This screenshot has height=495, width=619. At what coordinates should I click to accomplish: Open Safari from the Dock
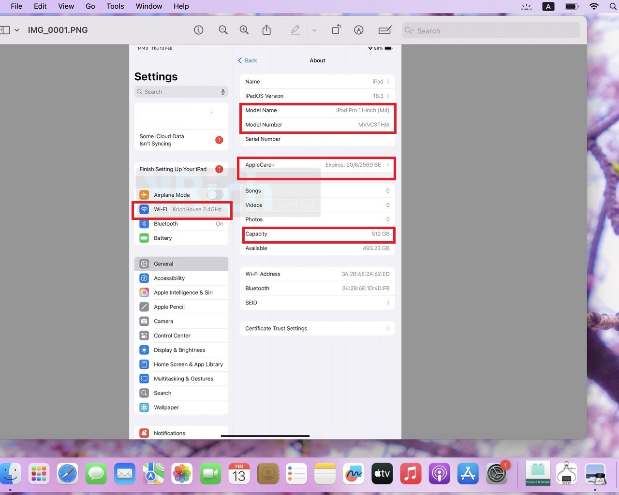(x=67, y=474)
